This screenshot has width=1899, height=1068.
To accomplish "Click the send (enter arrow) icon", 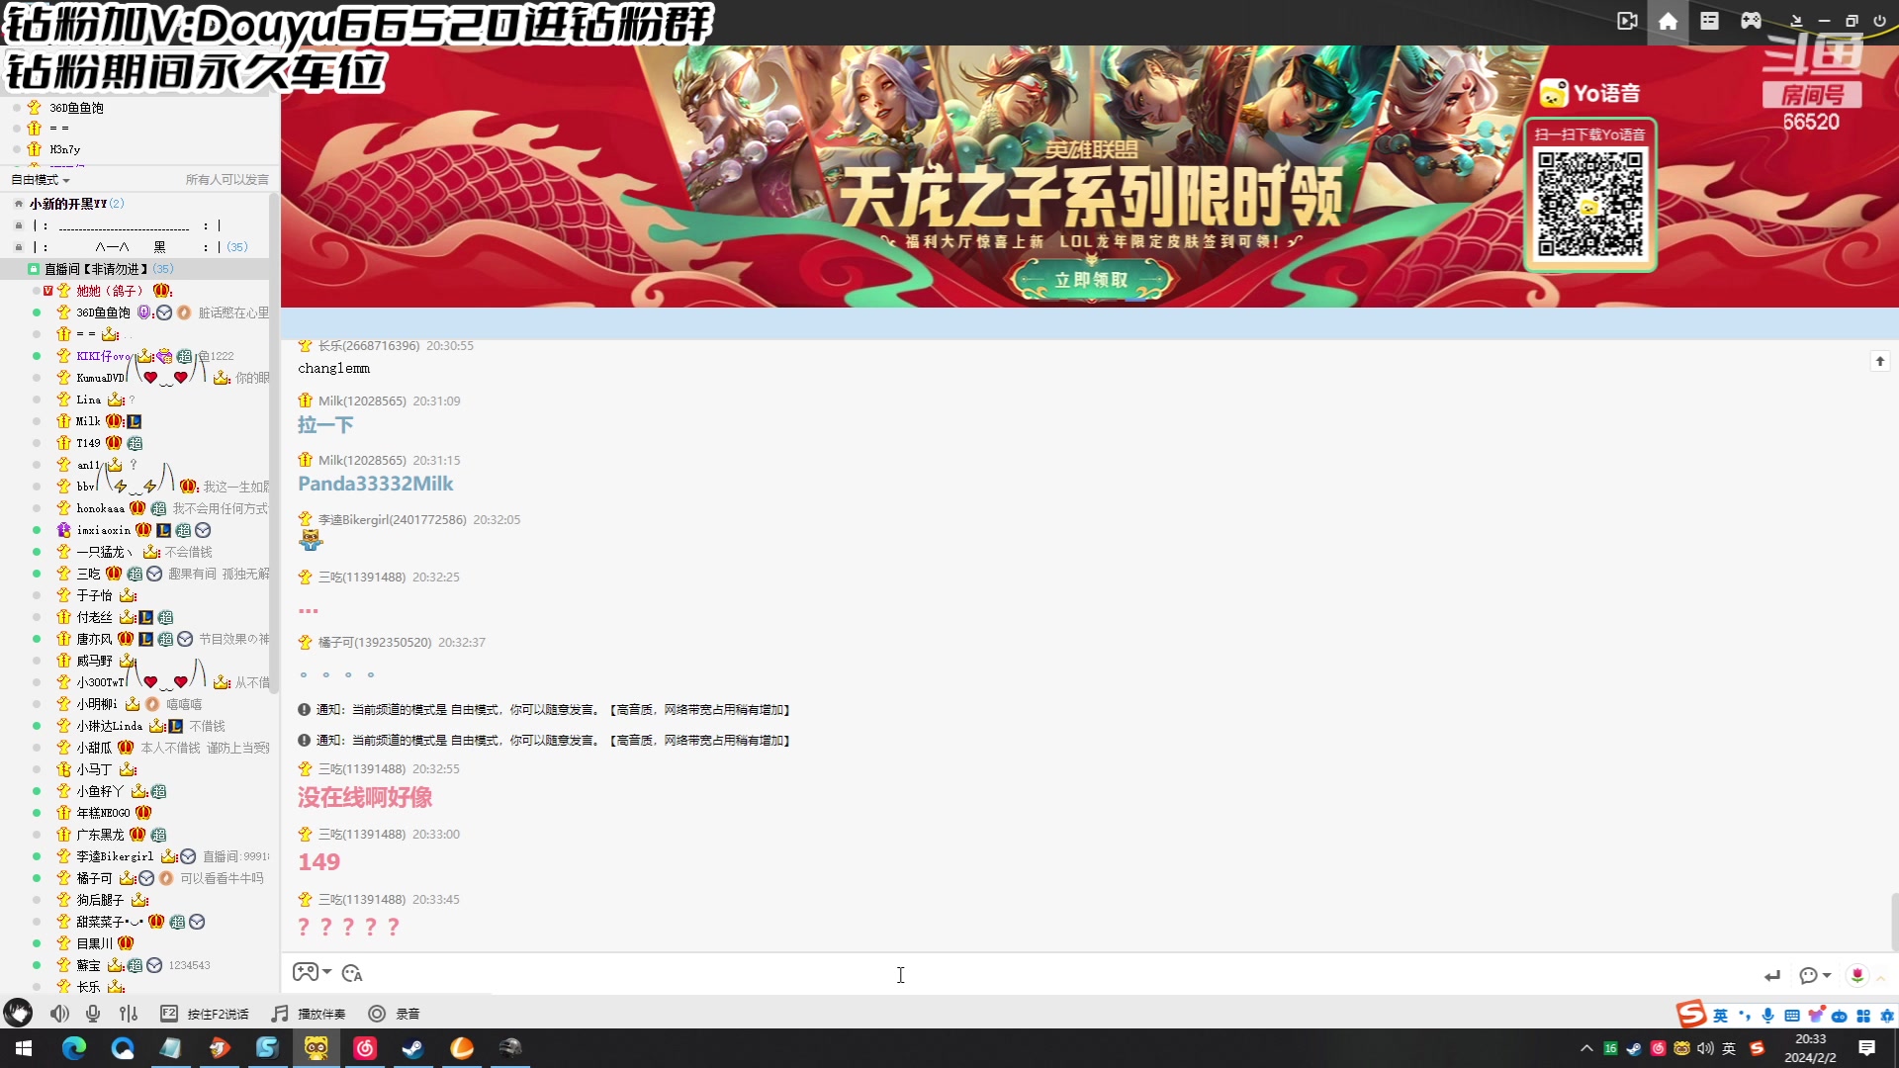I will click(x=1771, y=976).
